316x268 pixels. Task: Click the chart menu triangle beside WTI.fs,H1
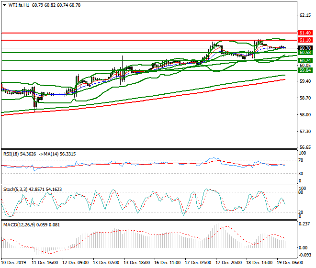(x=4, y=5)
